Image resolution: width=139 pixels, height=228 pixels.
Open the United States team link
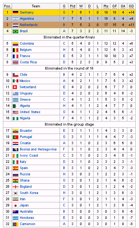point(30,112)
